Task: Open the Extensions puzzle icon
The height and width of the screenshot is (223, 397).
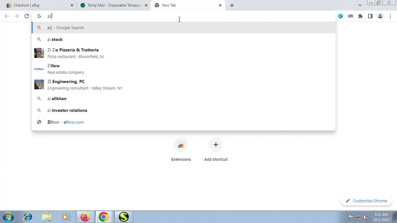Action: pos(360,16)
